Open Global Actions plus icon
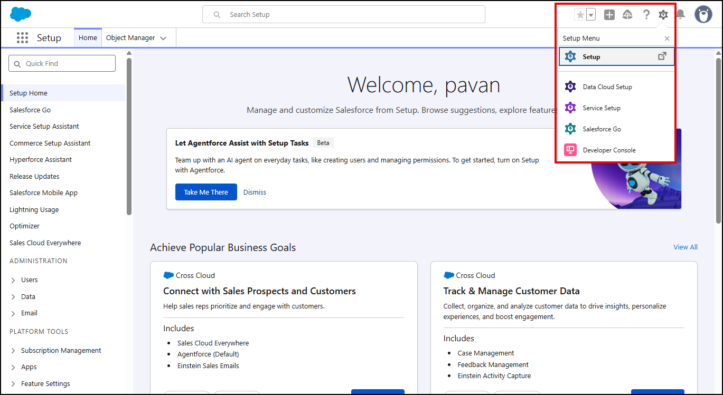The height and width of the screenshot is (395, 723). tap(609, 15)
